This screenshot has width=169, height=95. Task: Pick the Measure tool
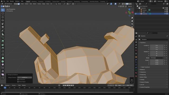[3, 34]
